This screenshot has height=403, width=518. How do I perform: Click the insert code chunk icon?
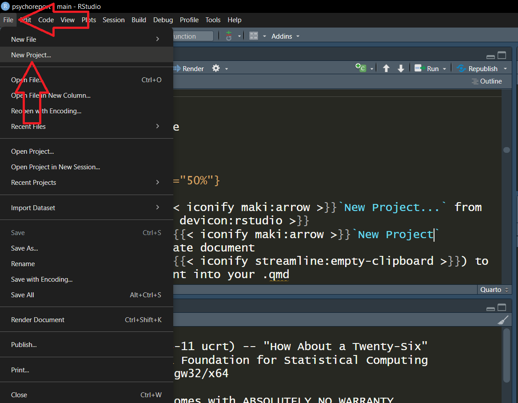(360, 68)
